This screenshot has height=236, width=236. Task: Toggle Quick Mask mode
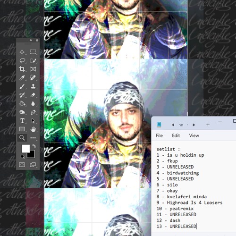[22, 165]
